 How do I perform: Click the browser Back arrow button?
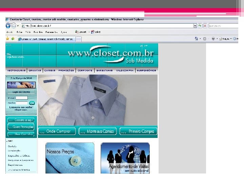point(8,26)
